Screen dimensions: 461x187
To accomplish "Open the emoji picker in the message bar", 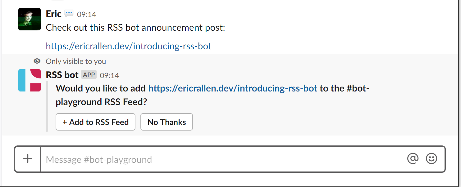I will (431, 158).
